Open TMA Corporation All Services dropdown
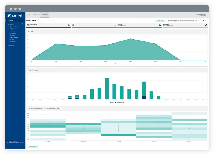 coord(202,15)
